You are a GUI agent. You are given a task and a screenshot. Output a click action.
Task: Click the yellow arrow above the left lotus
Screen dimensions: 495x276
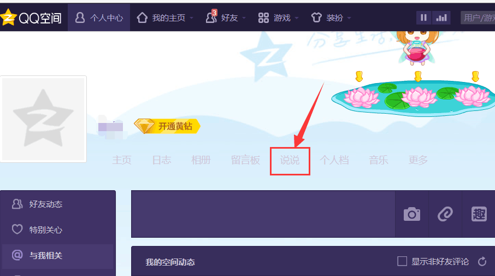[x=359, y=77]
